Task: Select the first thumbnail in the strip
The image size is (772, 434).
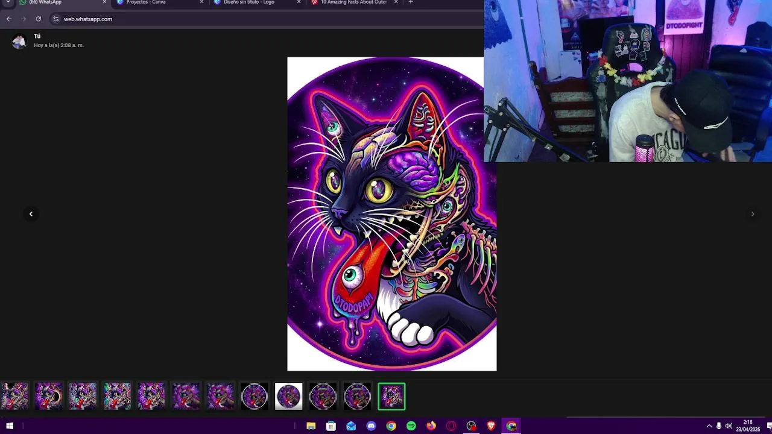Action: (14, 397)
